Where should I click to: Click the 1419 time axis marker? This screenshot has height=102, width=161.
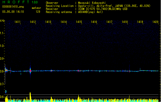tap(140, 22)
